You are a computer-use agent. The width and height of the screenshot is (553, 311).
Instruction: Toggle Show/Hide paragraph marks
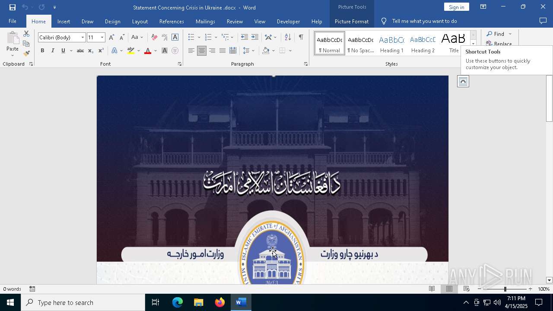coord(301,38)
